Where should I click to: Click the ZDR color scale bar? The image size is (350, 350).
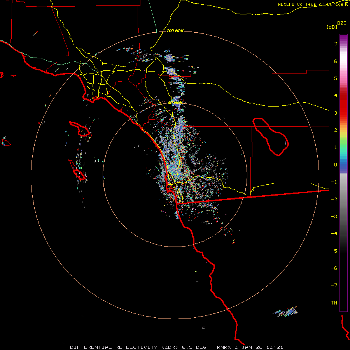343,173
